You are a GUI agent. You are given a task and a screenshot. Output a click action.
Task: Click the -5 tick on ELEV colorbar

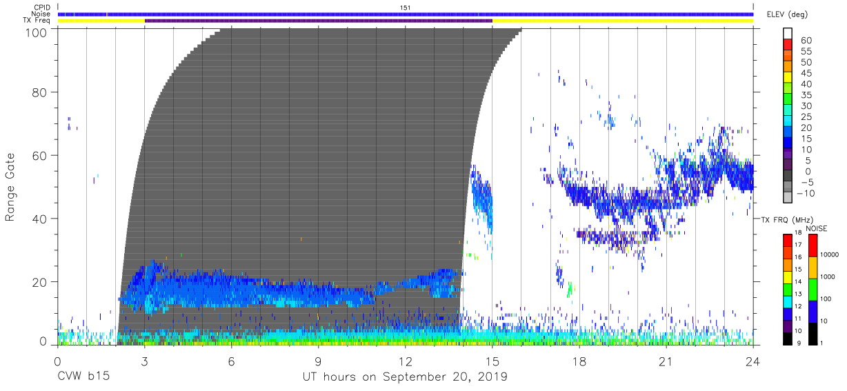click(x=806, y=182)
